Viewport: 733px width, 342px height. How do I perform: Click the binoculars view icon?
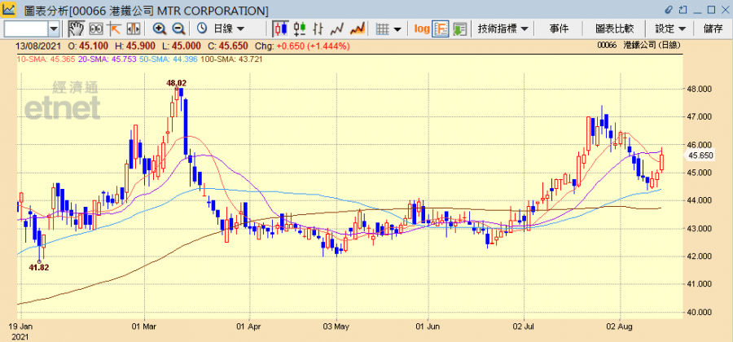pos(95,28)
